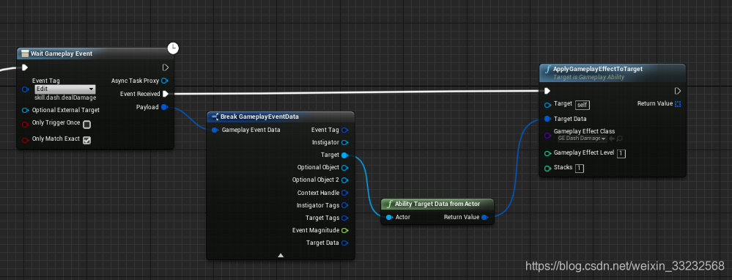Click the Optional Object output pin
The height and width of the screenshot is (280, 732).
pos(344,168)
